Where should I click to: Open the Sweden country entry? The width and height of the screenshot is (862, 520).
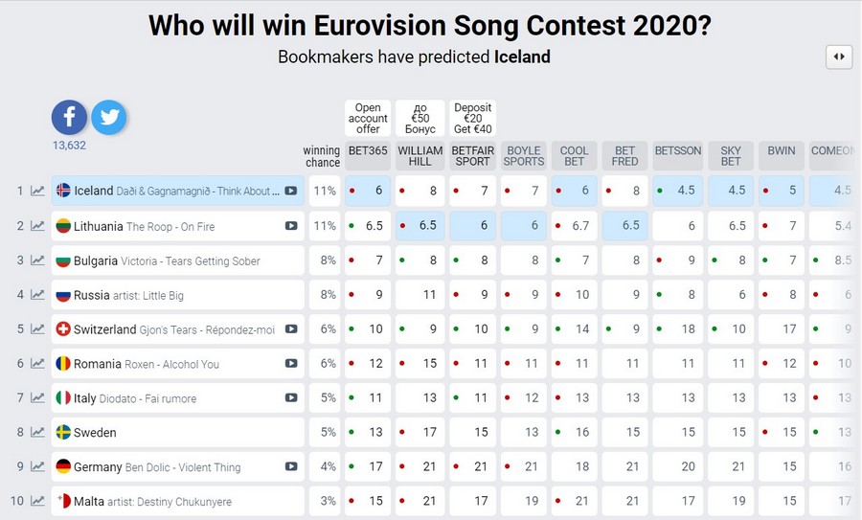click(96, 433)
